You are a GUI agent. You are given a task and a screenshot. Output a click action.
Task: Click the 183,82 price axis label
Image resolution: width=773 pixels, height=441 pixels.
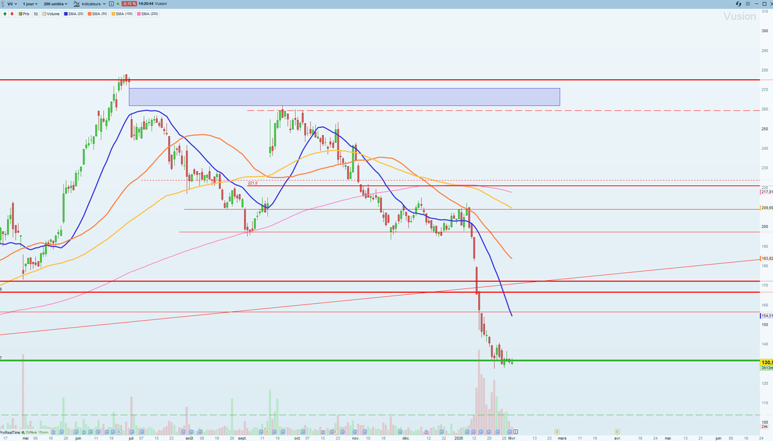(x=767, y=259)
